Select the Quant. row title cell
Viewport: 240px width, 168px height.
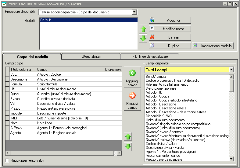(23, 94)
